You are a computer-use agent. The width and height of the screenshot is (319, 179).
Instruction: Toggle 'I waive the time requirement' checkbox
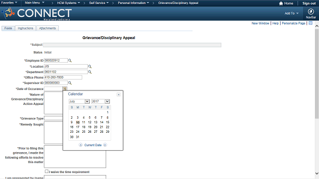click(x=46, y=172)
